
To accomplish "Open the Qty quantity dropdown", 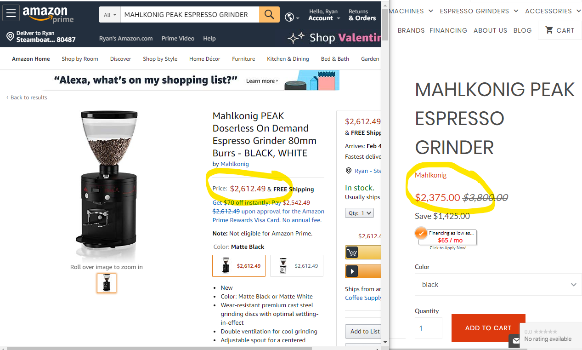I will click(x=359, y=213).
